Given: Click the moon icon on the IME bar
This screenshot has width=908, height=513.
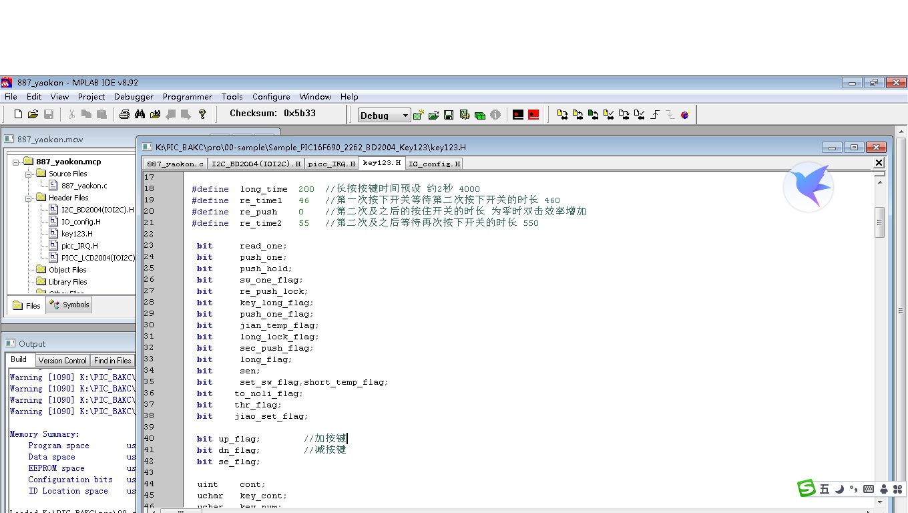Looking at the screenshot, I should point(840,489).
